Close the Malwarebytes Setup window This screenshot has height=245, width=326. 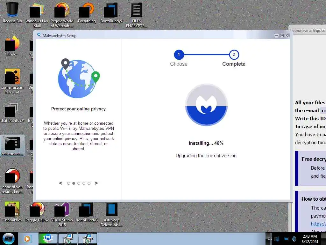tap(287, 36)
